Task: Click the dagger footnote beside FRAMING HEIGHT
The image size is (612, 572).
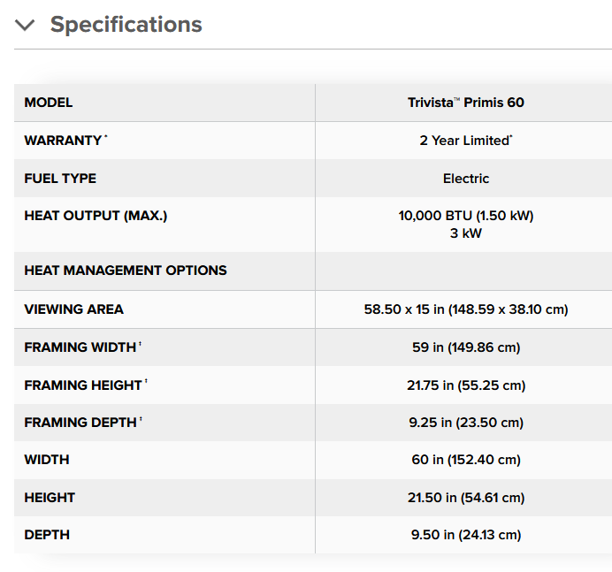Action: [146, 382]
